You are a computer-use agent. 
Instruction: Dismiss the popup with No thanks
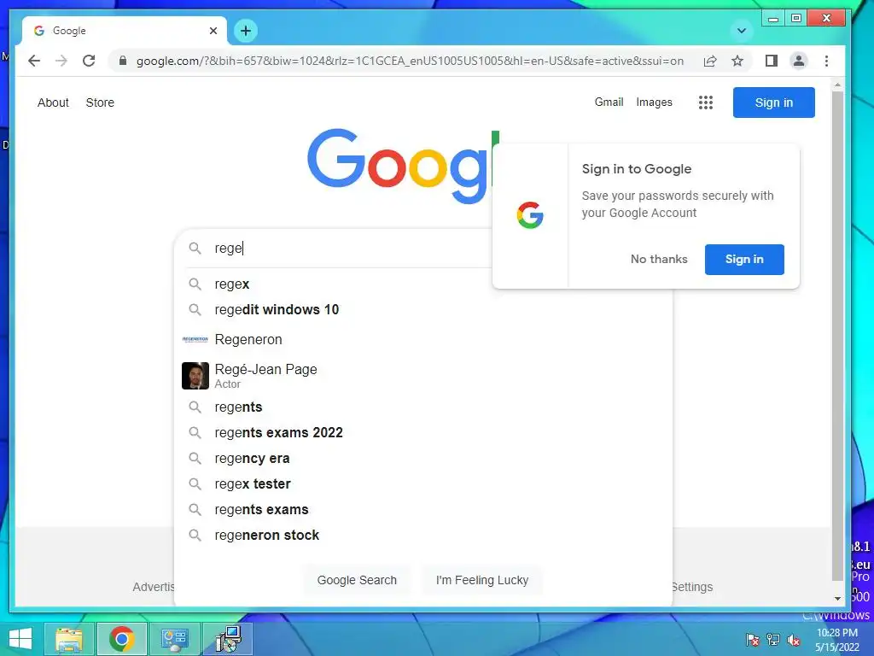pyautogui.click(x=659, y=259)
